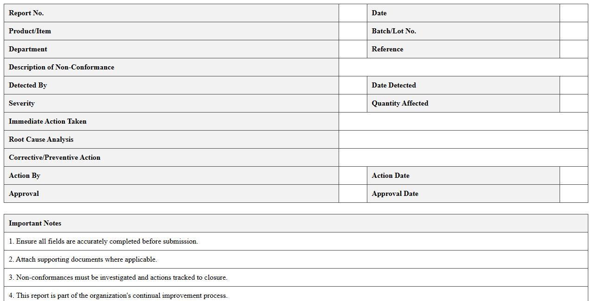Screen dimensions: 592x301
Task: Click the Corrective/Preventive Action entry area
Action: point(463,157)
